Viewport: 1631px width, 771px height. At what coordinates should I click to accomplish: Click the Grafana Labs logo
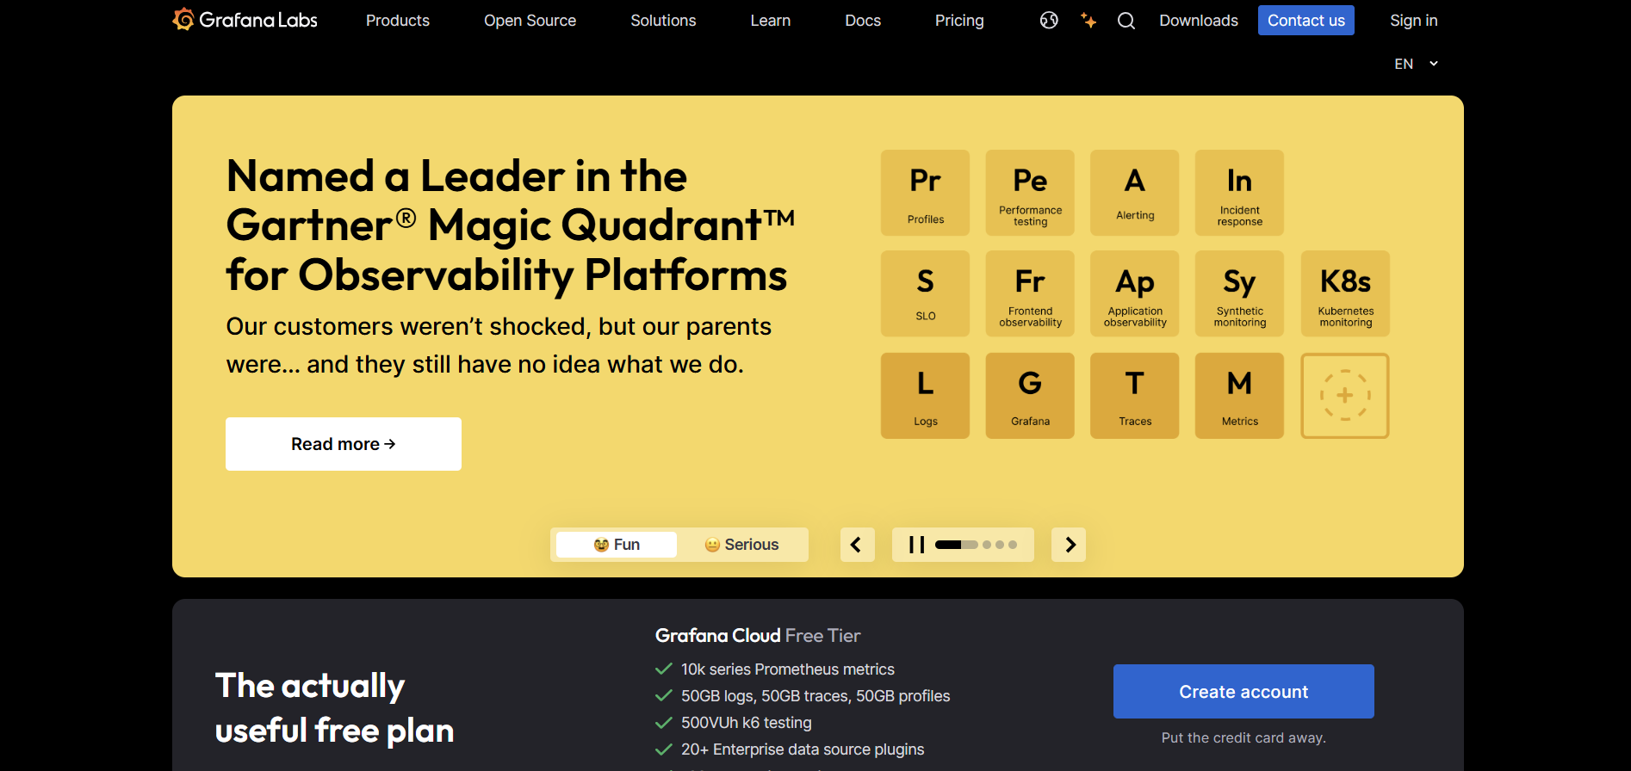point(245,20)
